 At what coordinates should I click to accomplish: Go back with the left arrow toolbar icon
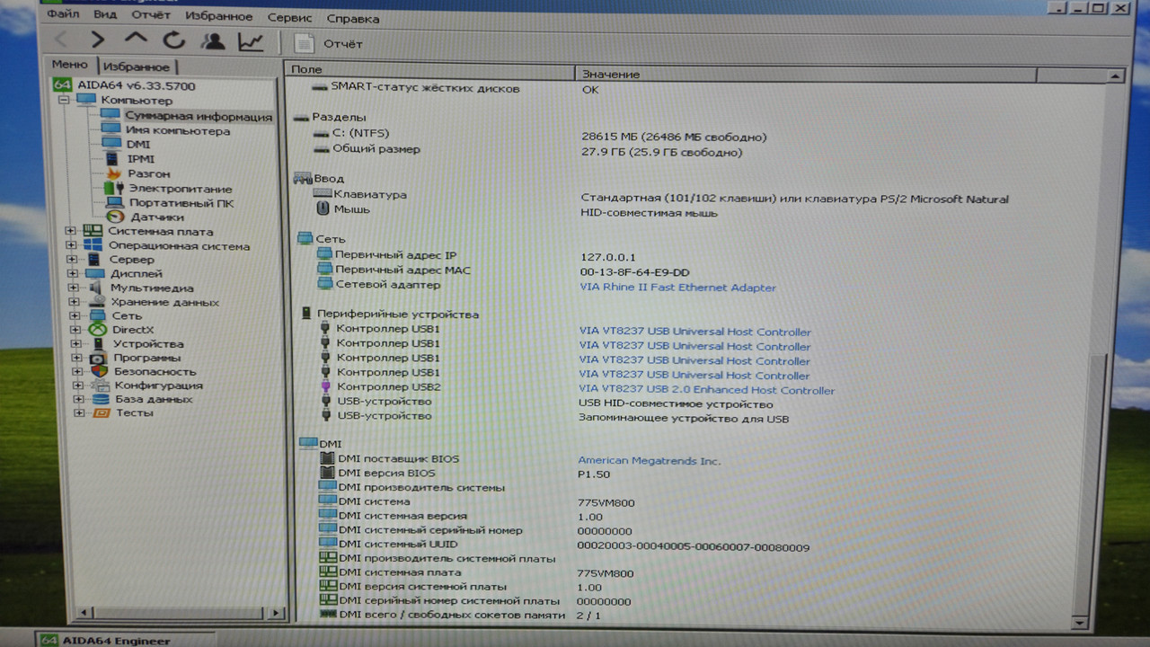[62, 40]
